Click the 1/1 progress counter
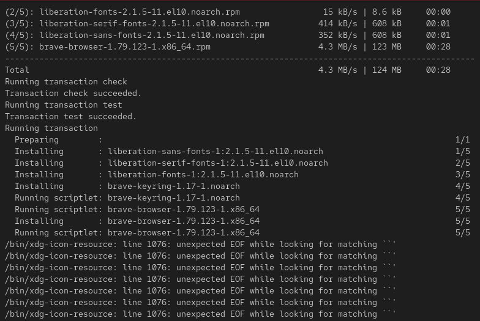 462,139
